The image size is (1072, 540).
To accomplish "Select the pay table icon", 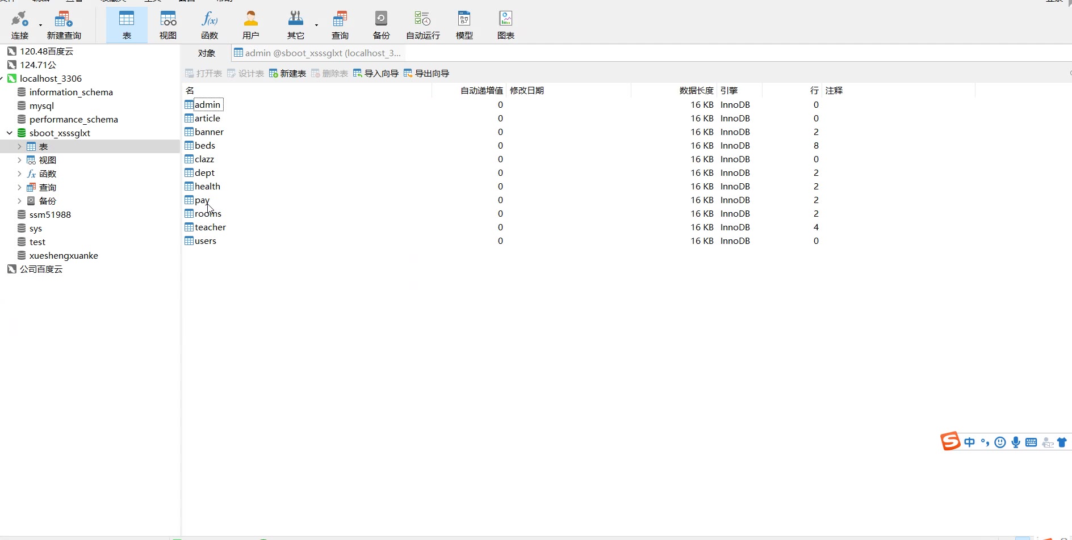I will [x=189, y=200].
